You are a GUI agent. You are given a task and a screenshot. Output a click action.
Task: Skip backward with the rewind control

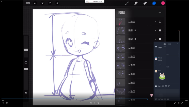(91, 103)
